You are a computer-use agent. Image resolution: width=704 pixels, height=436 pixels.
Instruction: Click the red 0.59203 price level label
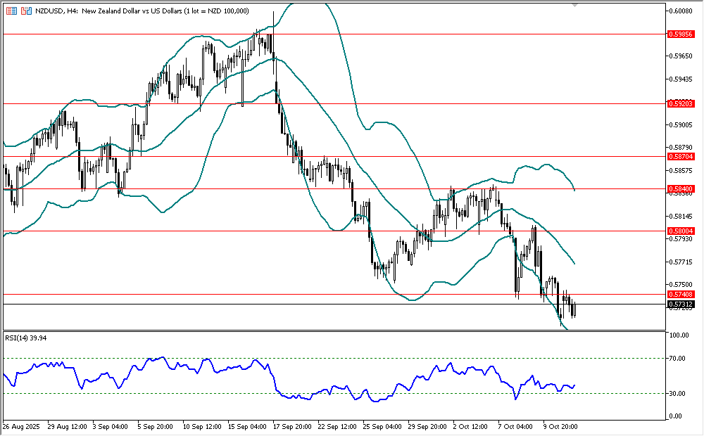(x=681, y=103)
